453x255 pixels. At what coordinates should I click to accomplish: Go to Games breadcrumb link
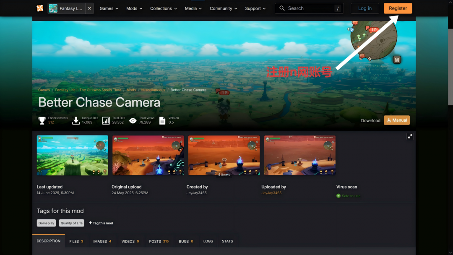tap(44, 90)
